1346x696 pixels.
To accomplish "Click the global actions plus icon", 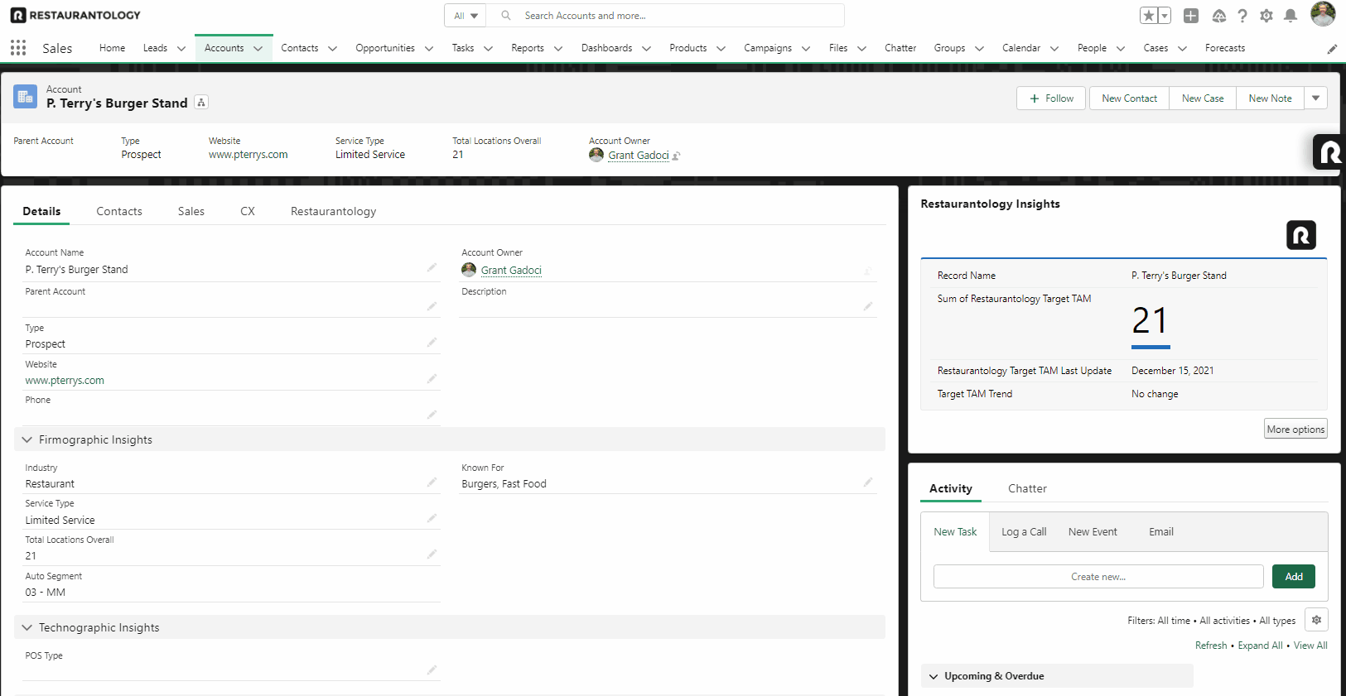I will [x=1191, y=16].
